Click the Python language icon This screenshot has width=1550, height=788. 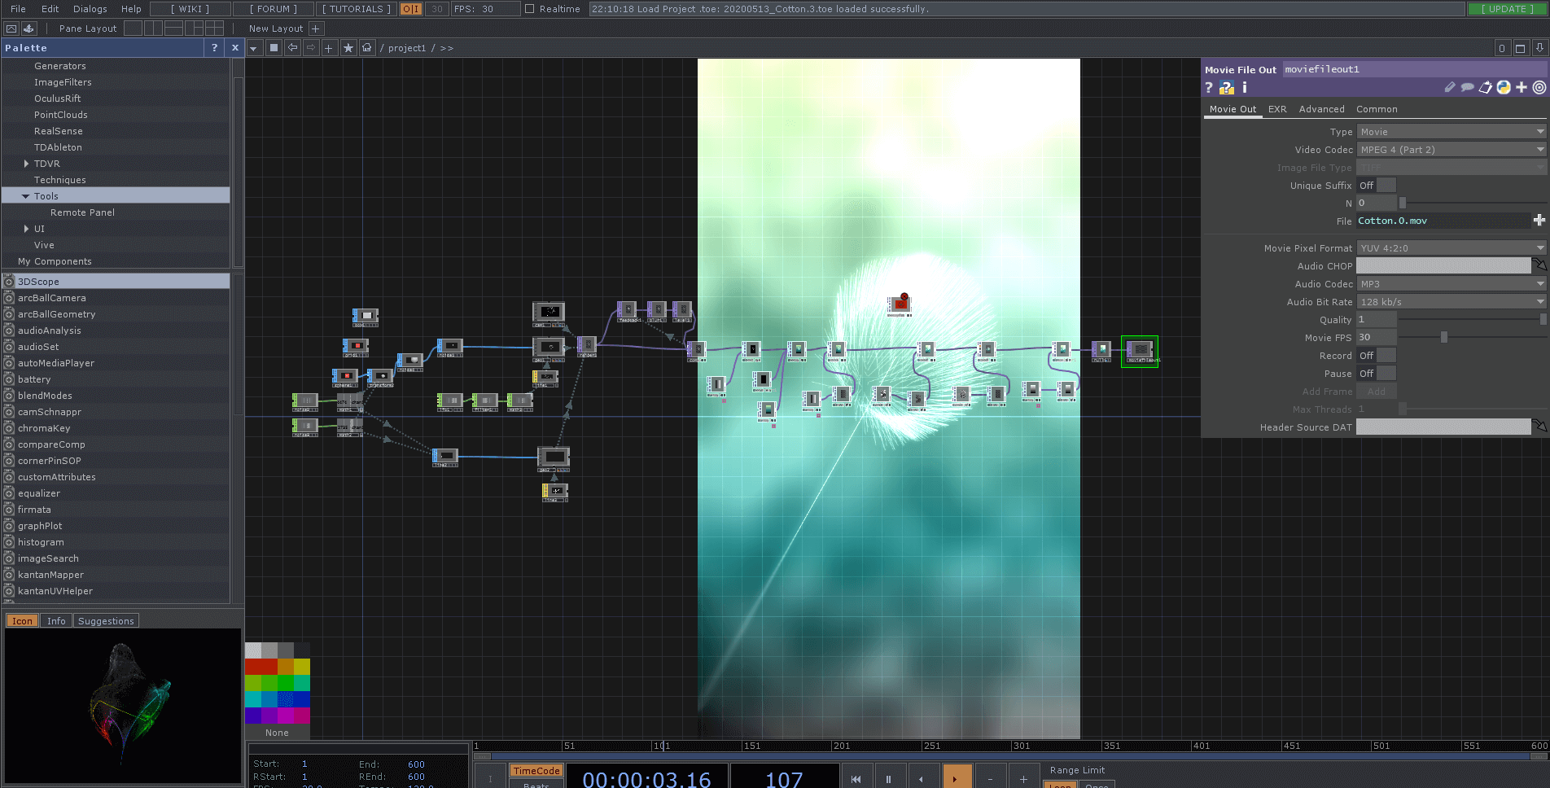pos(1503,87)
